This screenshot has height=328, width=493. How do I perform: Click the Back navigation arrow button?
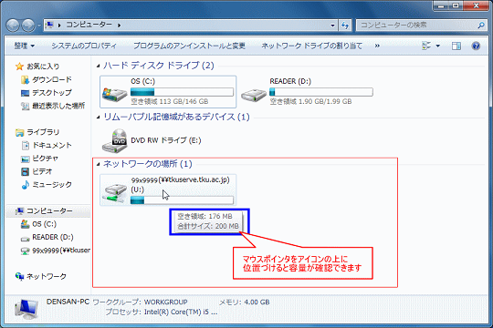click(13, 26)
